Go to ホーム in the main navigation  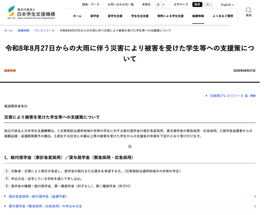[x=77, y=16]
